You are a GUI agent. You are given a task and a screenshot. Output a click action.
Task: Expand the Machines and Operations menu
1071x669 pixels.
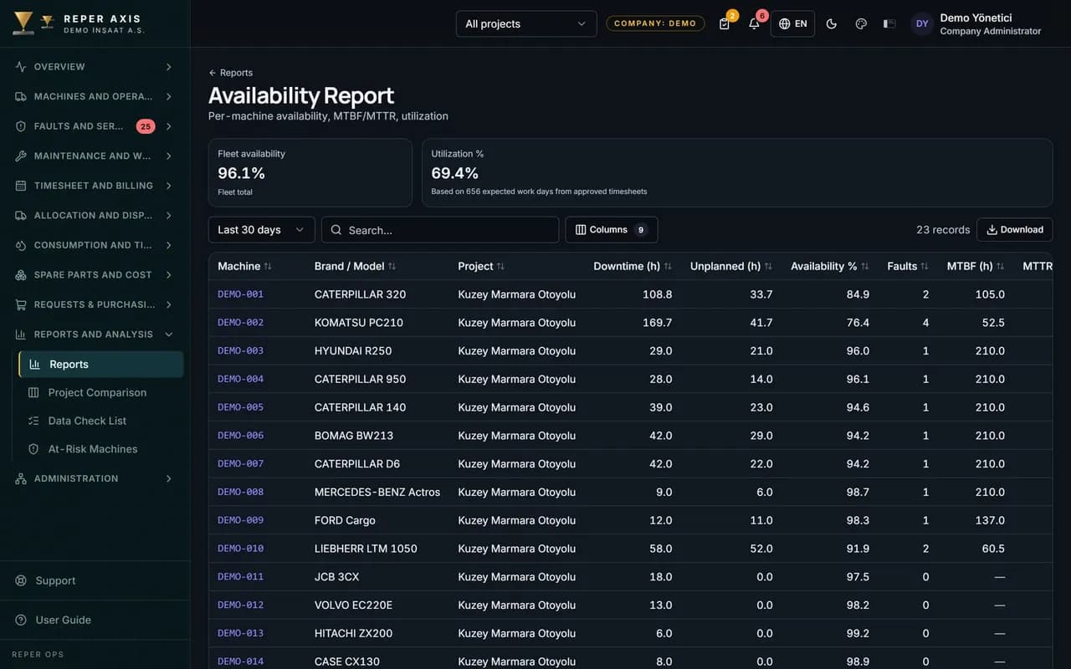[95, 96]
